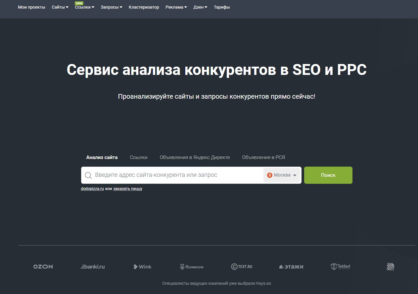Expand the Реклама dropdown menu
This screenshot has height=294, width=418.
tap(176, 7)
